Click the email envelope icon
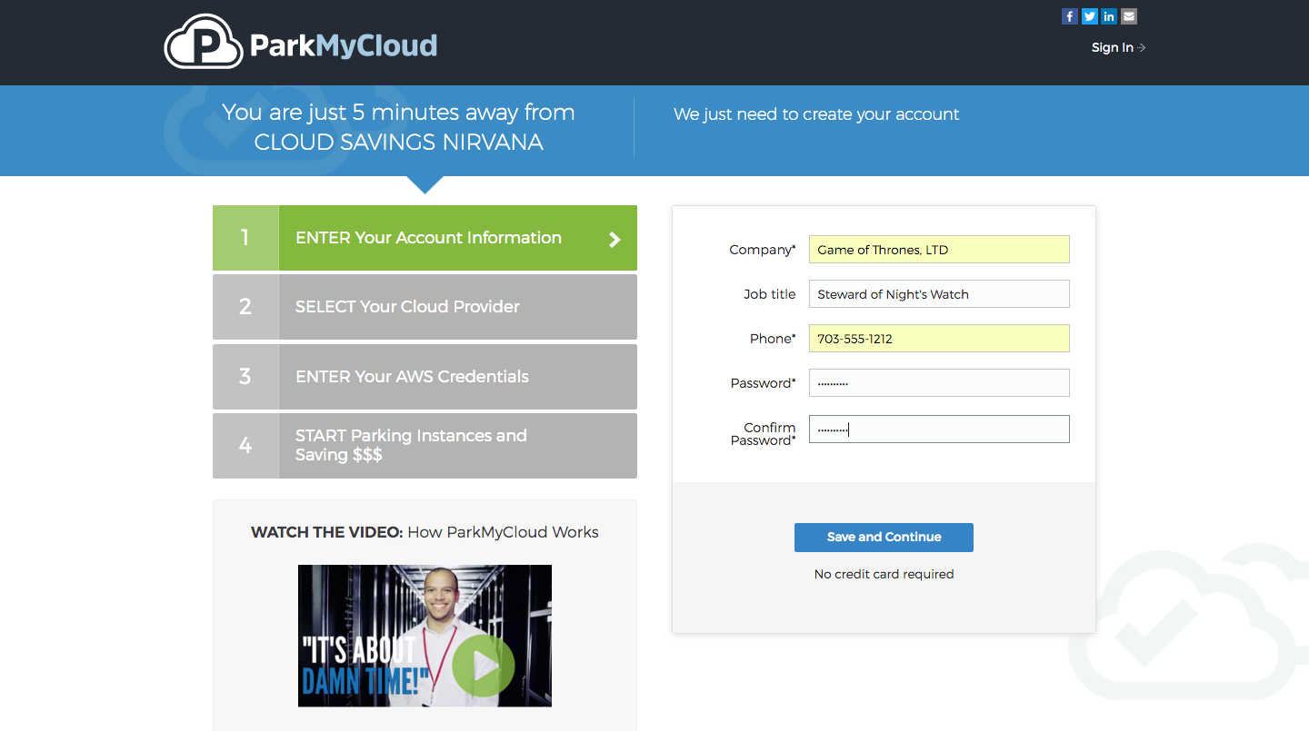 [x=1129, y=16]
